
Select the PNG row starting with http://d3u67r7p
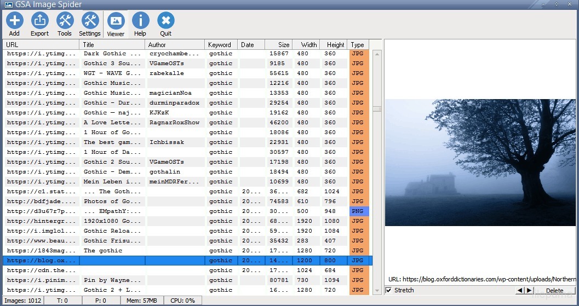pyautogui.click(x=41, y=211)
